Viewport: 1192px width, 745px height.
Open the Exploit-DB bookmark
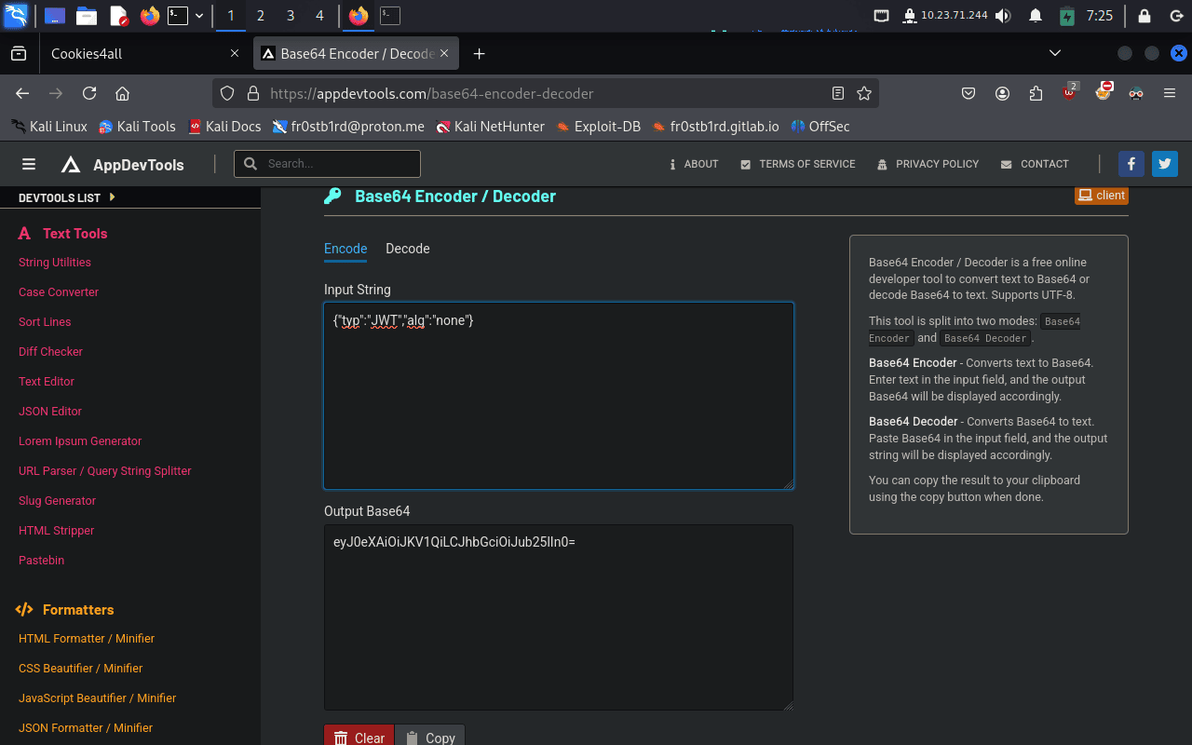599,127
